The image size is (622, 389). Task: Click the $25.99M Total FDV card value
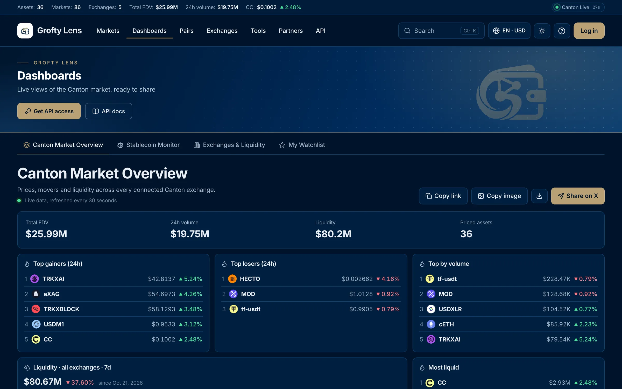point(46,234)
